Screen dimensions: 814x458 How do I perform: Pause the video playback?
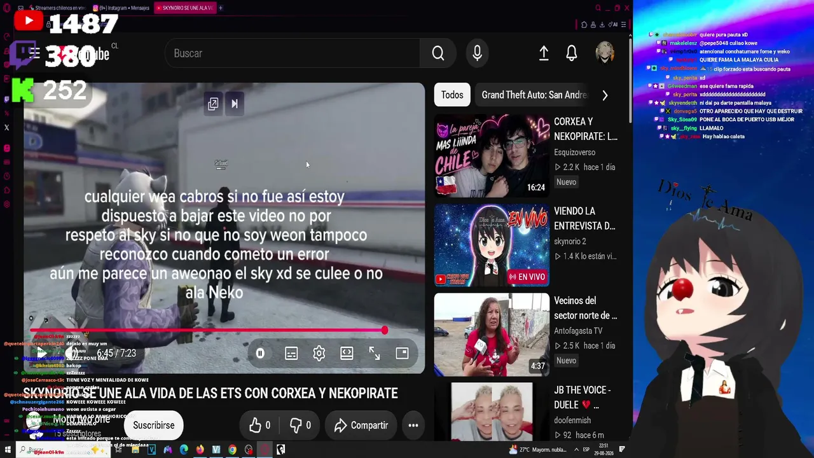coord(260,353)
